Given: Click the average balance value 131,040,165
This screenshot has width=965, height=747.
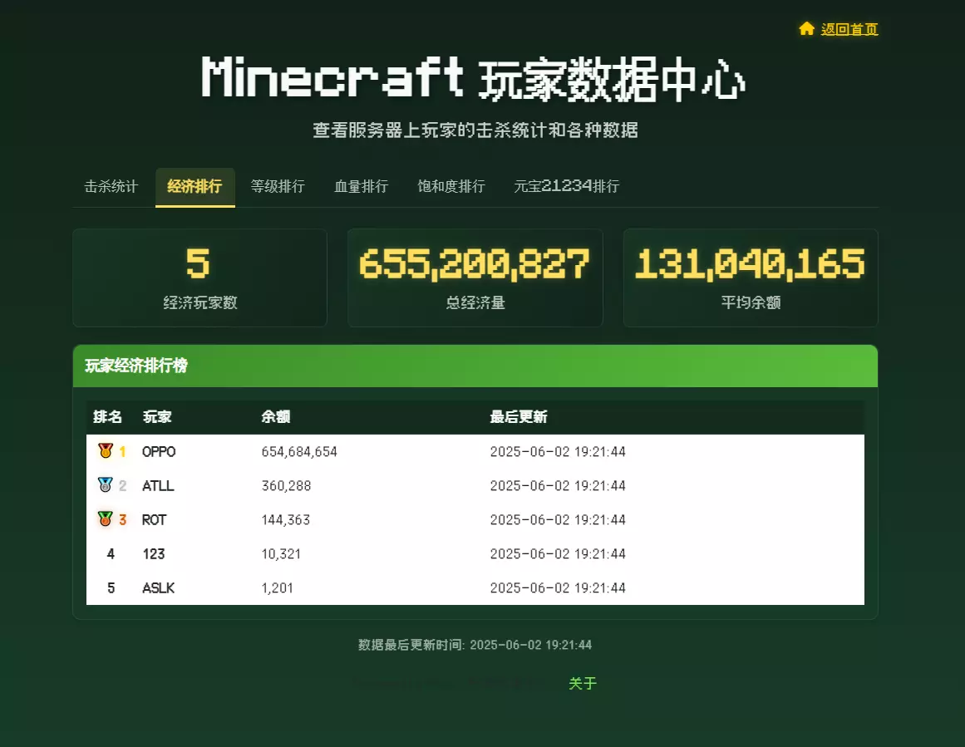Looking at the screenshot, I should pyautogui.click(x=751, y=264).
